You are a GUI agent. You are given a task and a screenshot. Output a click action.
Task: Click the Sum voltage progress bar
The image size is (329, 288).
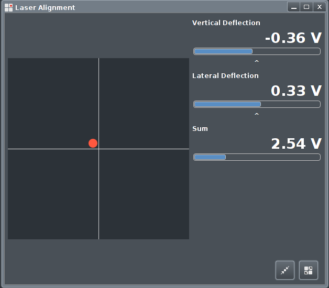click(257, 157)
